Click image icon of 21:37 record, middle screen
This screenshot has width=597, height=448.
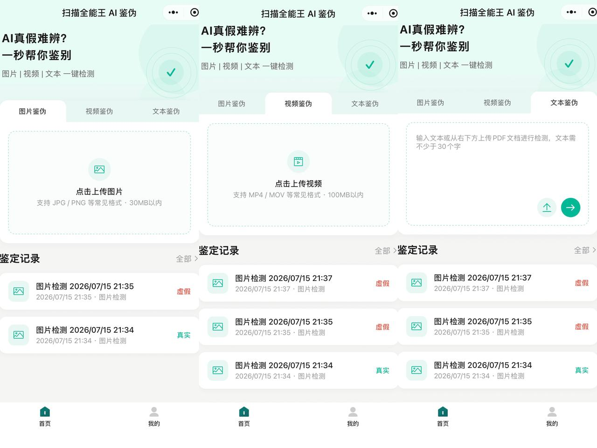tap(218, 283)
